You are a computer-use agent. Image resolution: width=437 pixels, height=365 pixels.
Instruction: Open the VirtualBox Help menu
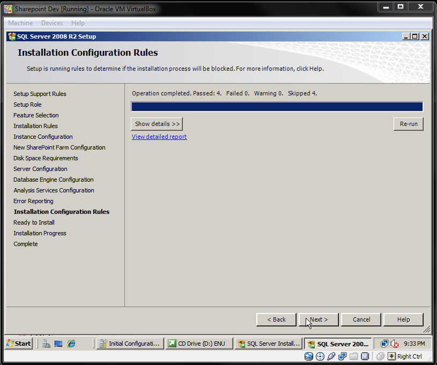[x=78, y=23]
